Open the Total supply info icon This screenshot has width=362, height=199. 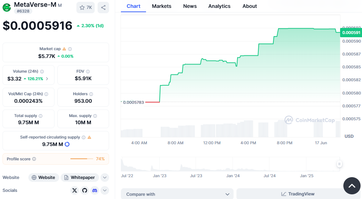41,116
